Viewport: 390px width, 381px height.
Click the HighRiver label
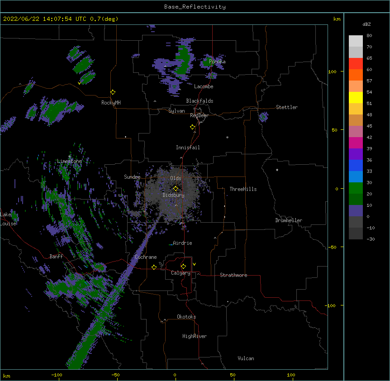(195, 336)
